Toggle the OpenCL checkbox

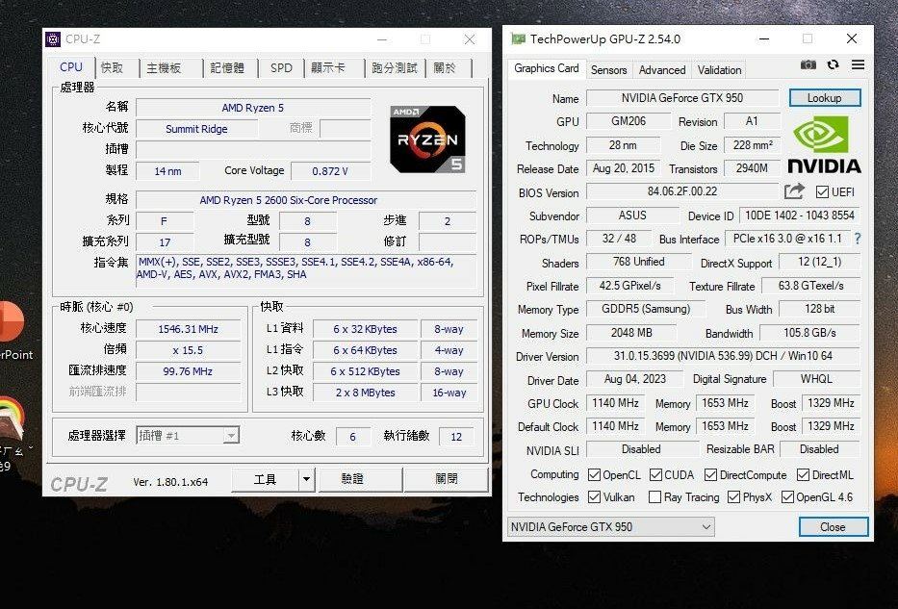pos(595,475)
